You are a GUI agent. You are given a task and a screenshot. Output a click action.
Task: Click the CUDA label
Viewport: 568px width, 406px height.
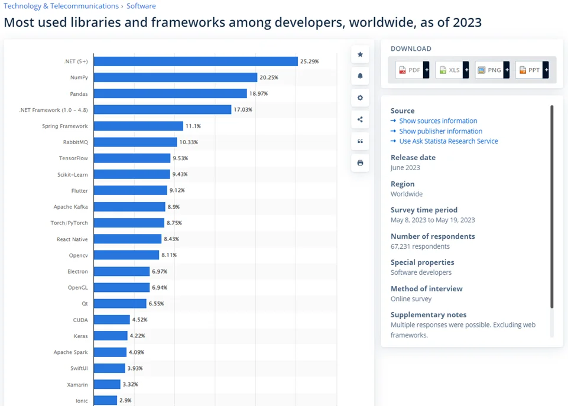coord(80,320)
